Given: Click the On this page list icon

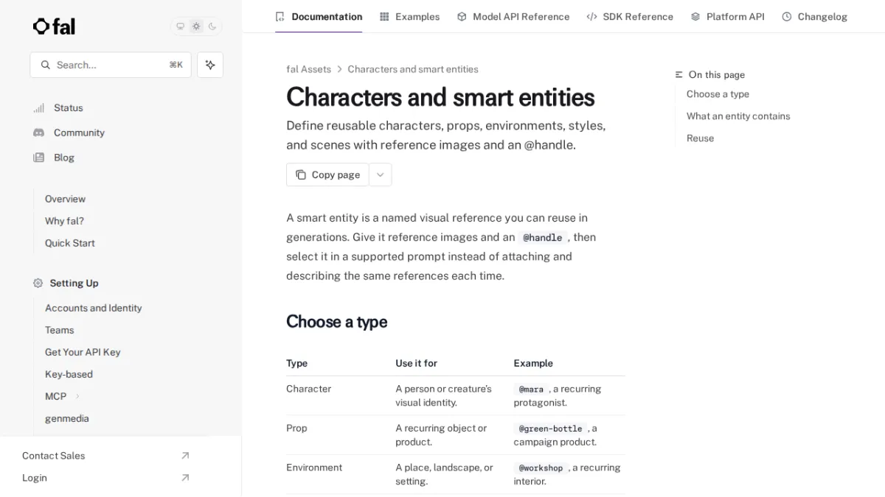Looking at the screenshot, I should 679,75.
